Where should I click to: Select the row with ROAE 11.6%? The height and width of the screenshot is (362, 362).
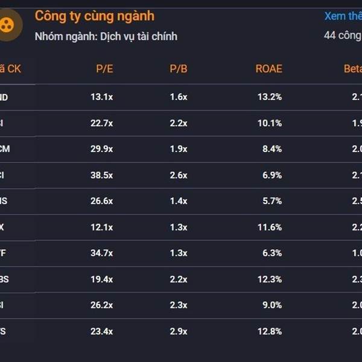pyautogui.click(x=181, y=227)
